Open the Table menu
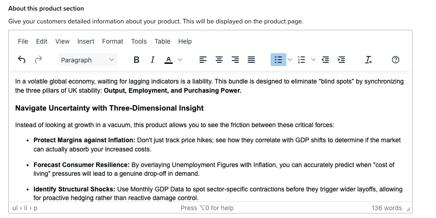The width and height of the screenshot is (436, 218). pyautogui.click(x=162, y=41)
